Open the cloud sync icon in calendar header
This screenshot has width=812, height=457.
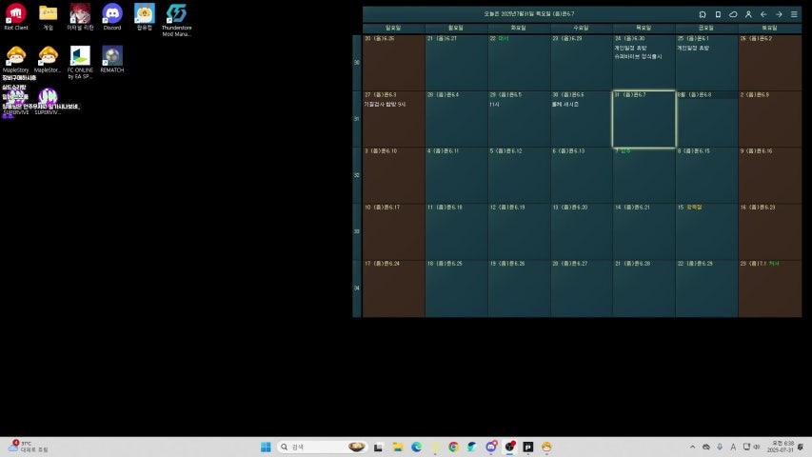tap(733, 14)
